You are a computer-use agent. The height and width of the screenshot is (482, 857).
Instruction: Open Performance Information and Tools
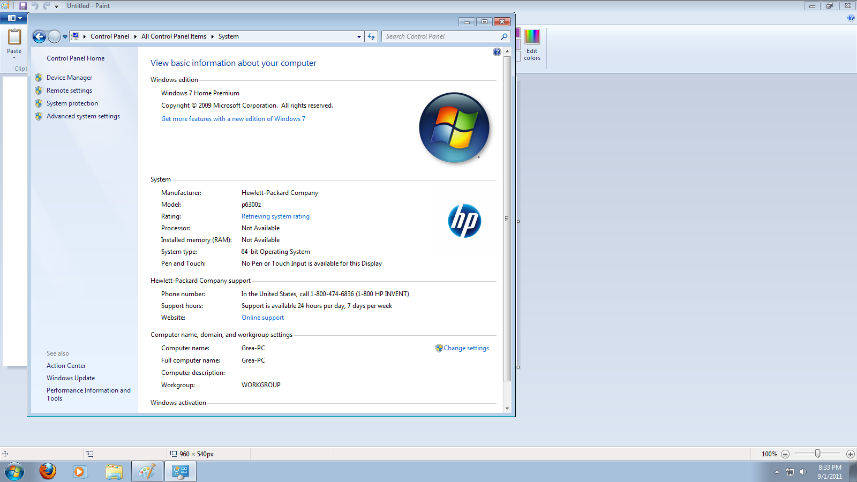[x=88, y=394]
